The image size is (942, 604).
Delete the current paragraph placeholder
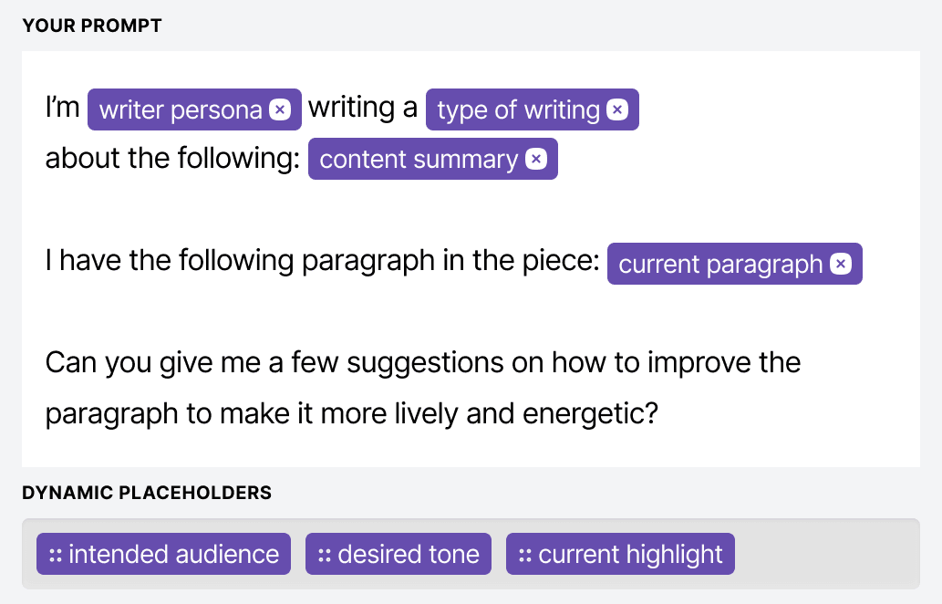pos(842,265)
